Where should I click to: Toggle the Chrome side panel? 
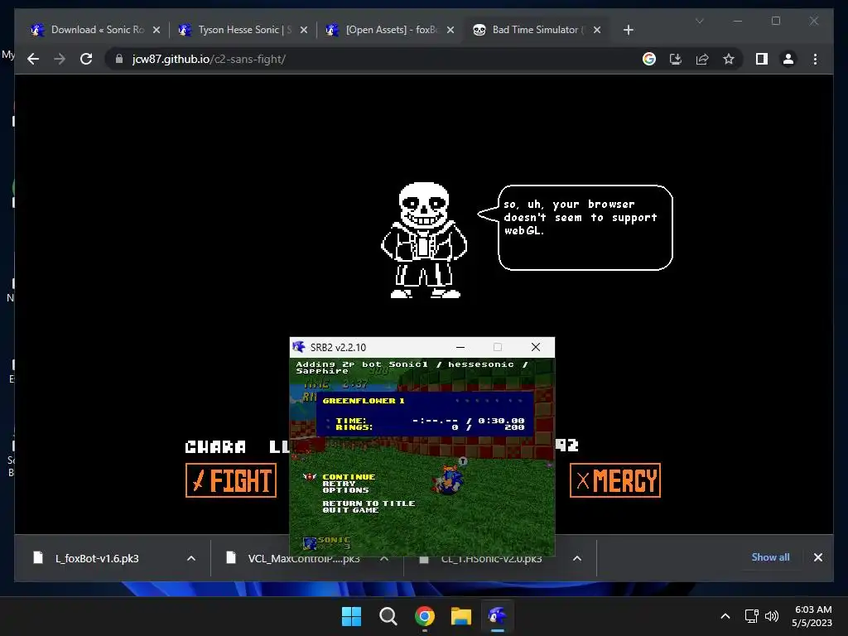pos(762,59)
